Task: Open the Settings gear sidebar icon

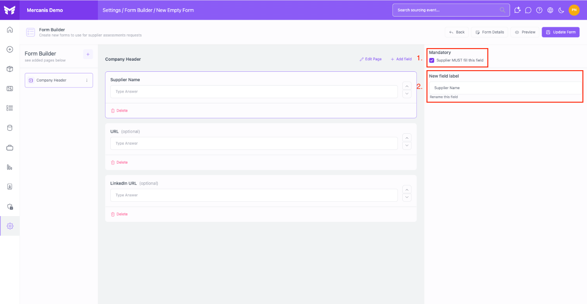Action: [10, 226]
